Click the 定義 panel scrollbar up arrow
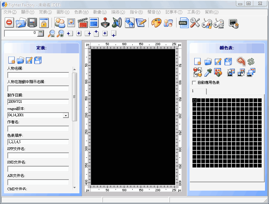269x204 pixels. (74, 69)
